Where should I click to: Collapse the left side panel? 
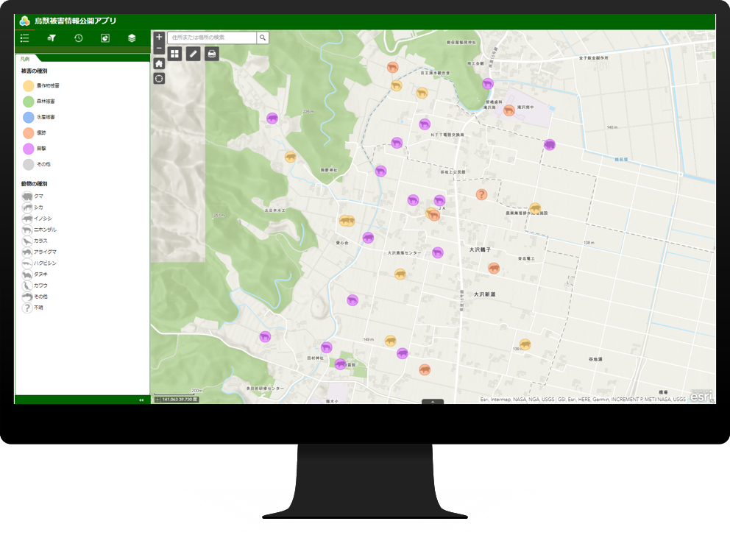(x=141, y=400)
